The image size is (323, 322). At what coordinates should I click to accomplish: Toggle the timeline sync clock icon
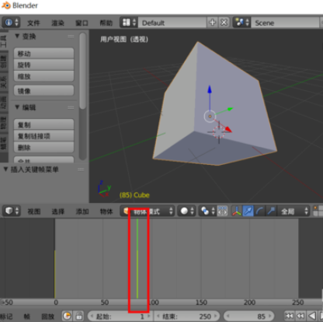67,316
